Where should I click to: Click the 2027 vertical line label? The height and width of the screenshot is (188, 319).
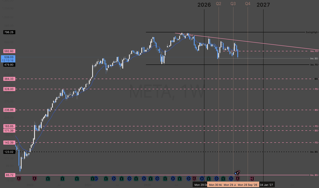point(263,5)
